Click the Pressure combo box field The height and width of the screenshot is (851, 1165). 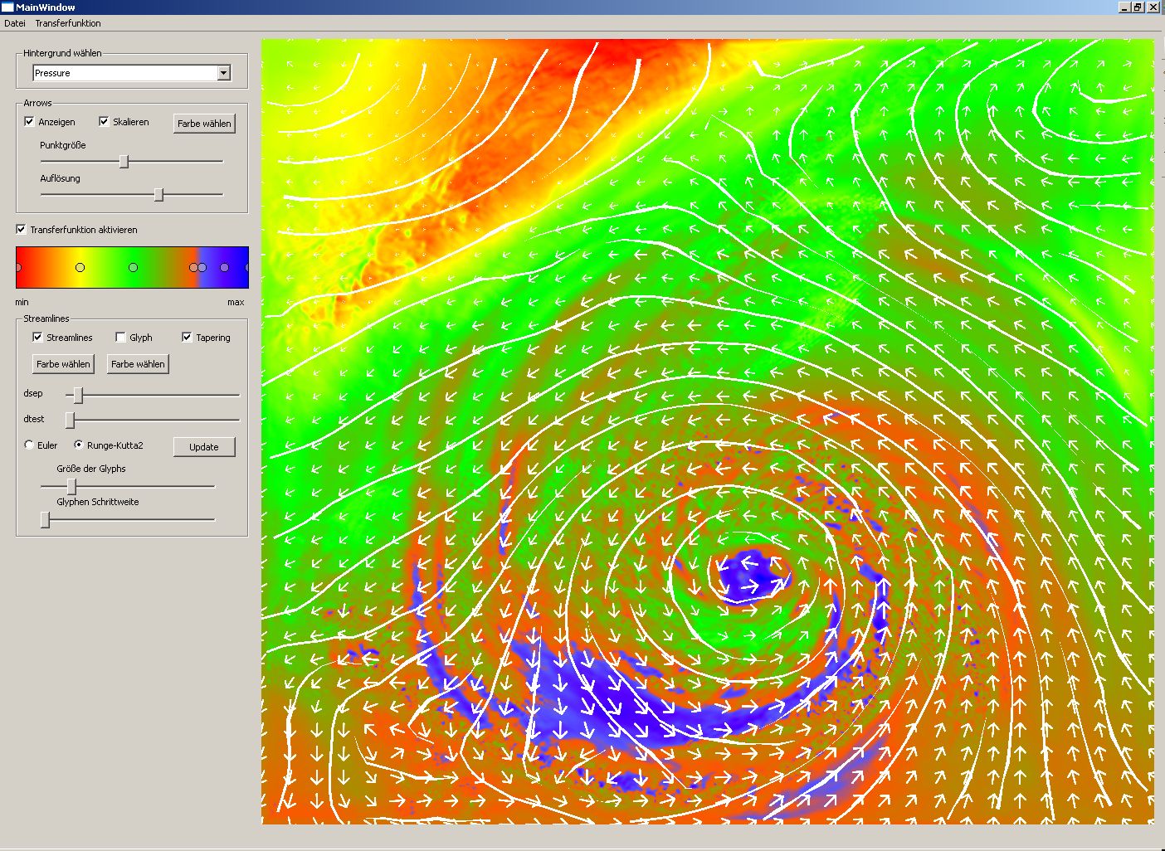124,73
